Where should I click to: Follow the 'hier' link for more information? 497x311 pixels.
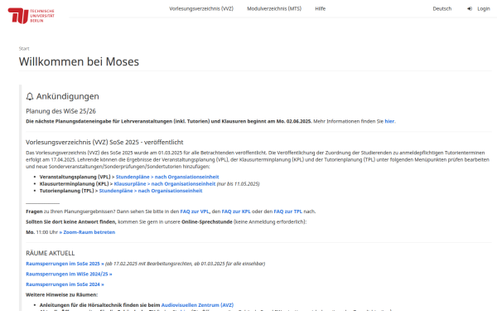[389, 121]
